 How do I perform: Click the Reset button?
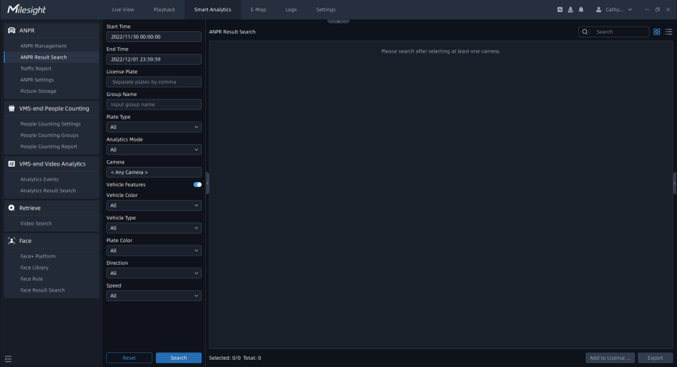129,358
